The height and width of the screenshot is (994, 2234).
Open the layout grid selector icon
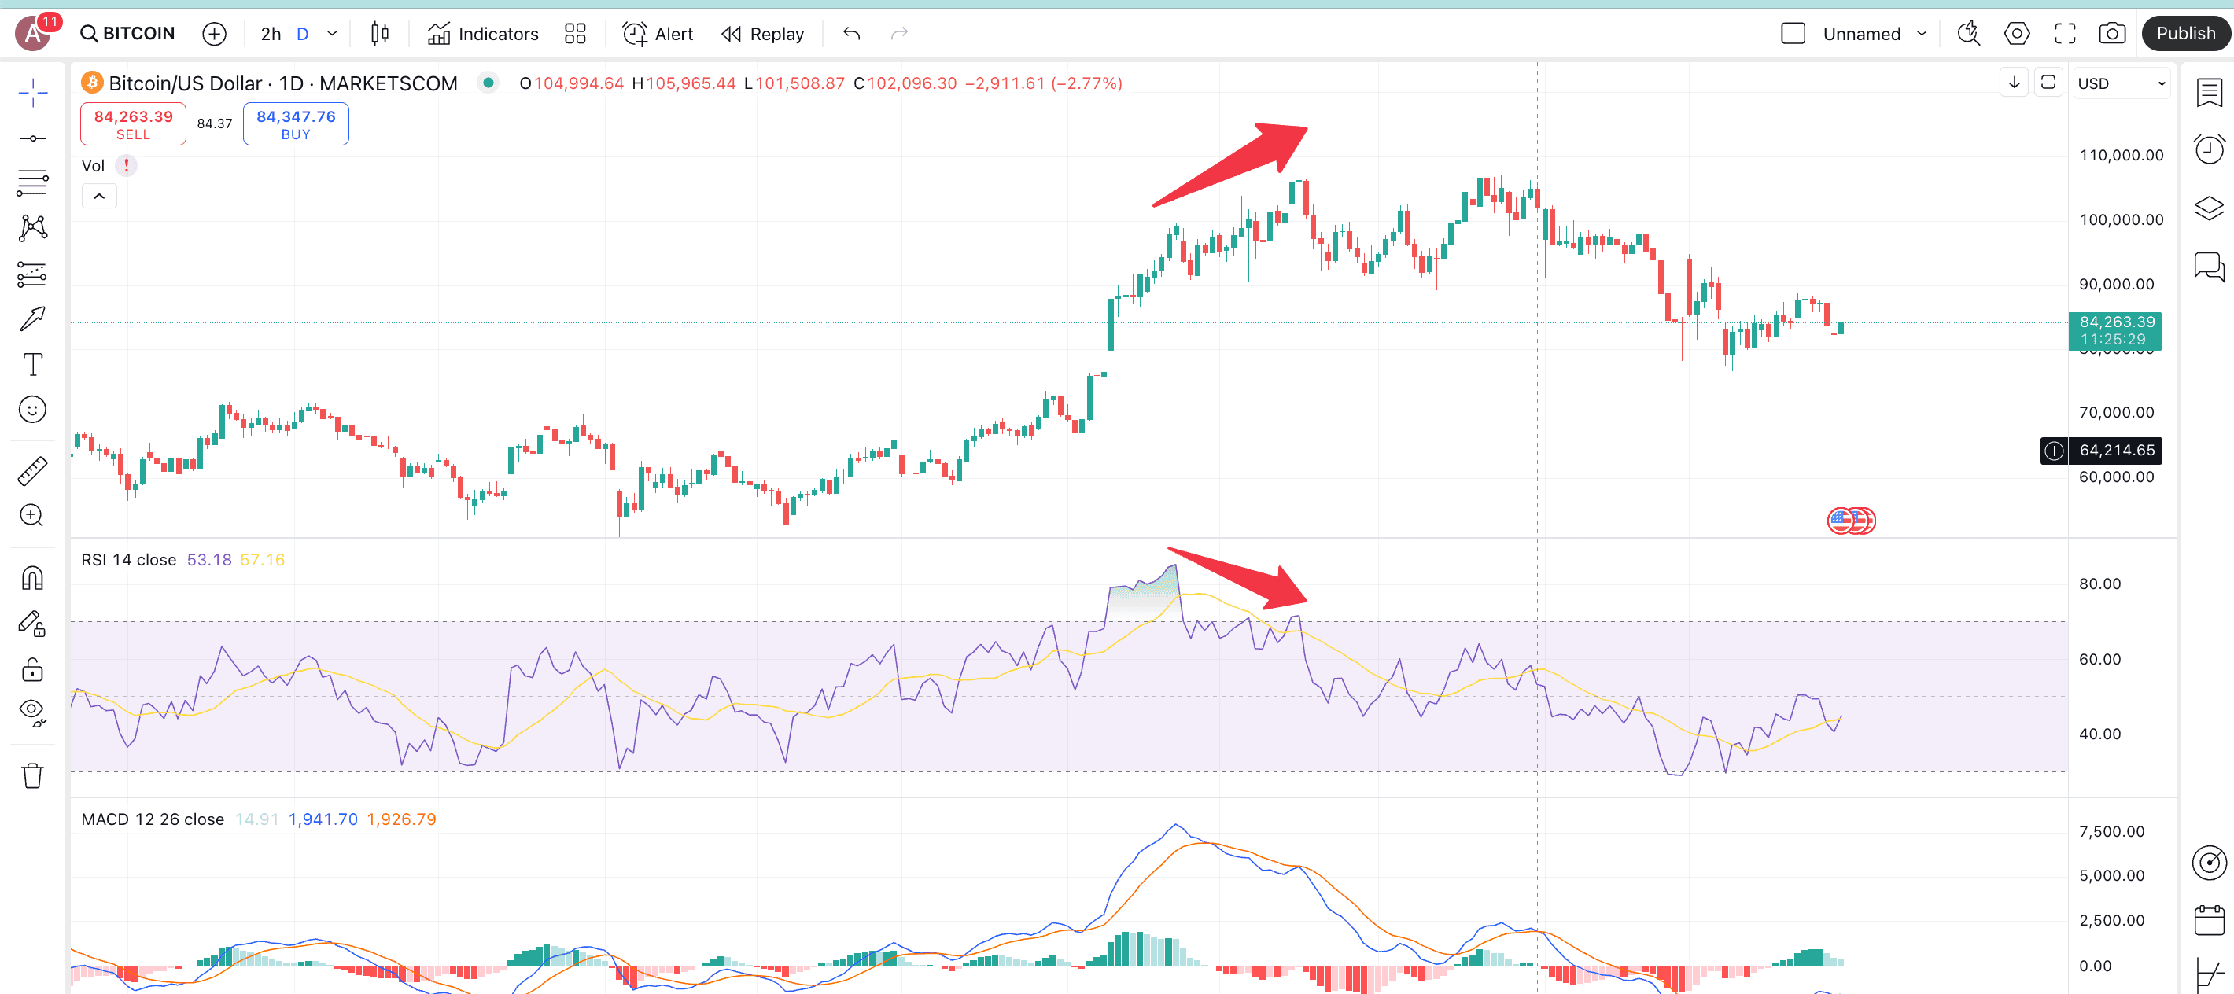pyautogui.click(x=575, y=34)
